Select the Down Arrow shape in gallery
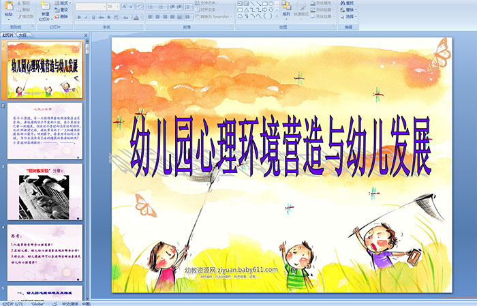 point(271,10)
